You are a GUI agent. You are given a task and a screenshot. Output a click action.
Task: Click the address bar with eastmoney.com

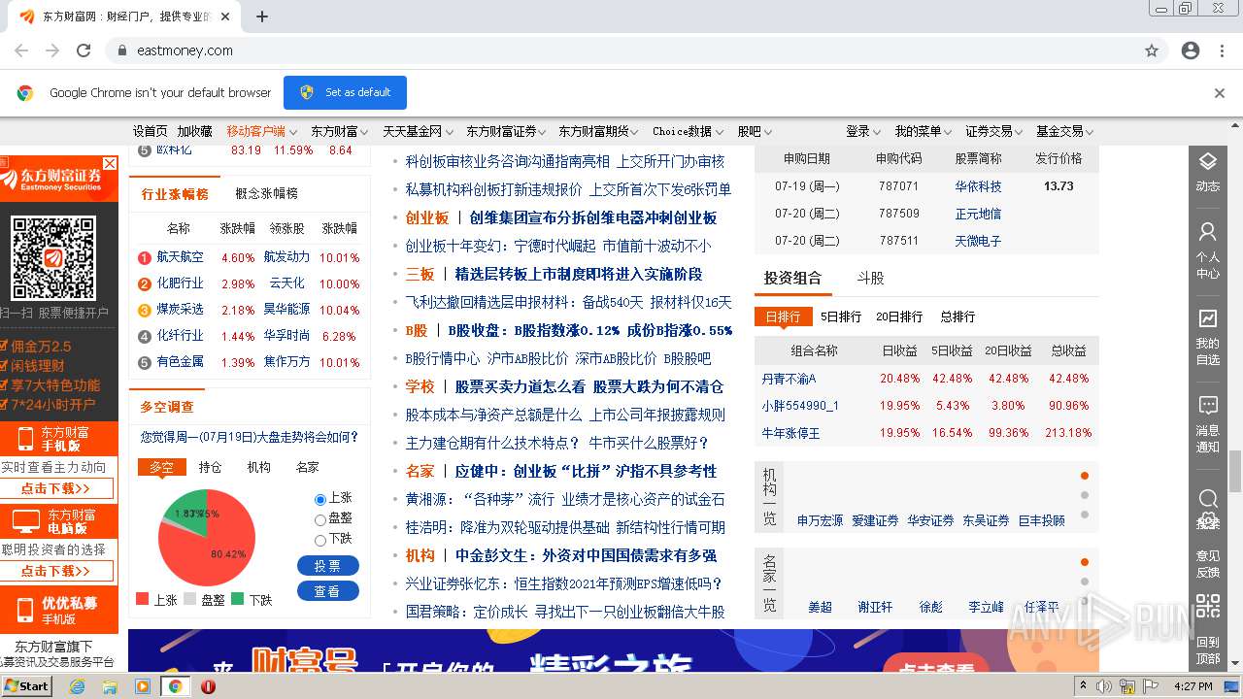[x=621, y=50]
